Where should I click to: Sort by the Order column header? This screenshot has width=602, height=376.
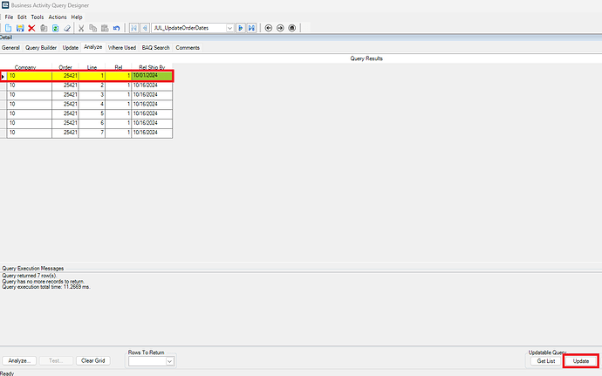[65, 67]
